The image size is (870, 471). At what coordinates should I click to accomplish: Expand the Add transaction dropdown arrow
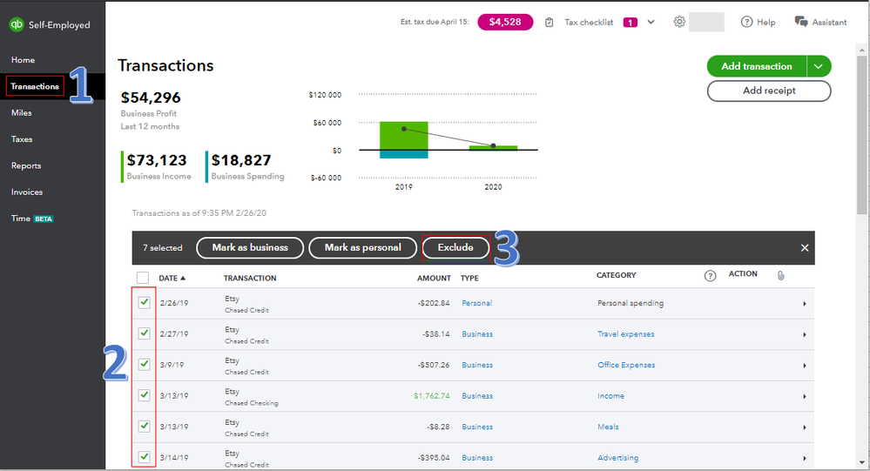point(817,66)
